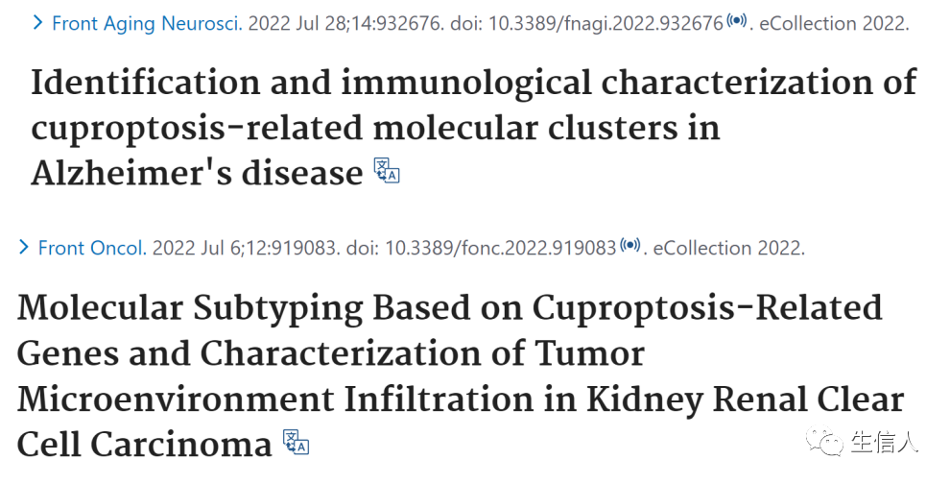The height and width of the screenshot is (484, 950).
Task: Click eCollection 2022 in the Front Oncol citation
Action: 727,248
